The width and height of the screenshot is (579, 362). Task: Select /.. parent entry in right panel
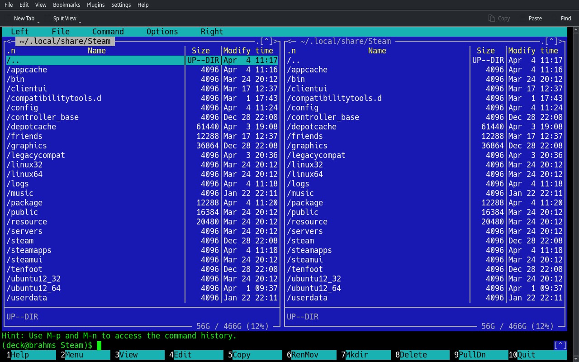425,60
